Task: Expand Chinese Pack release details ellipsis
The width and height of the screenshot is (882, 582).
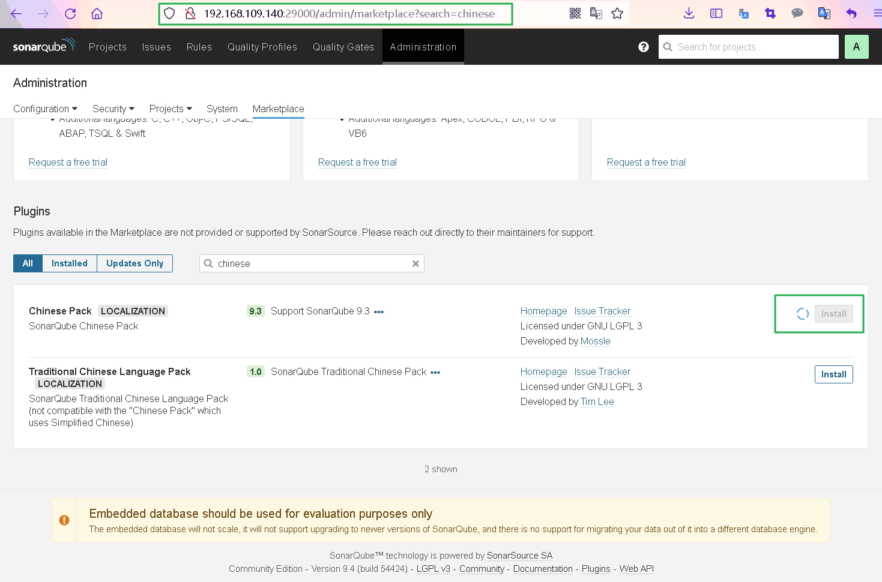Action: pyautogui.click(x=379, y=312)
